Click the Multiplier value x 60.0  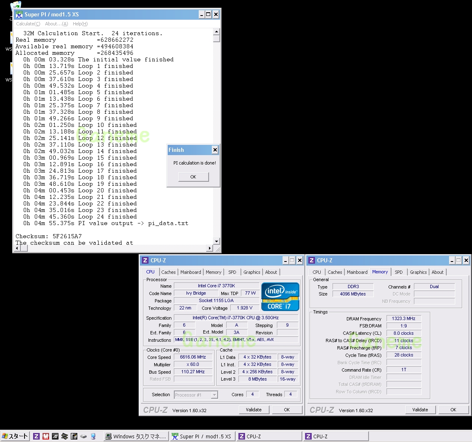[193, 364]
